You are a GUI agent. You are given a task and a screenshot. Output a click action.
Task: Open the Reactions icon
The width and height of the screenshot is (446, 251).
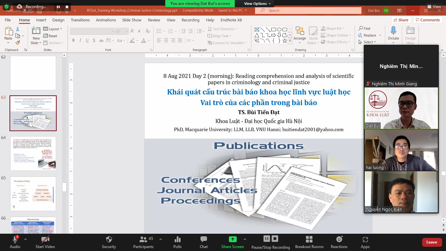click(x=339, y=240)
